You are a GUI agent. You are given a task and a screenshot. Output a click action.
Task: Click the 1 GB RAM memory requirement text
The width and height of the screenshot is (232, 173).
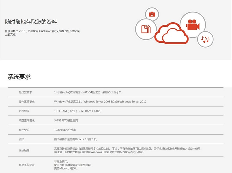(78, 111)
